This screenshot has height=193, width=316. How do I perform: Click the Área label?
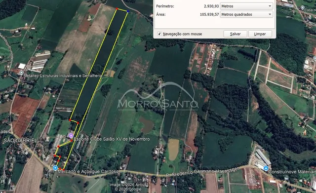click(x=161, y=14)
